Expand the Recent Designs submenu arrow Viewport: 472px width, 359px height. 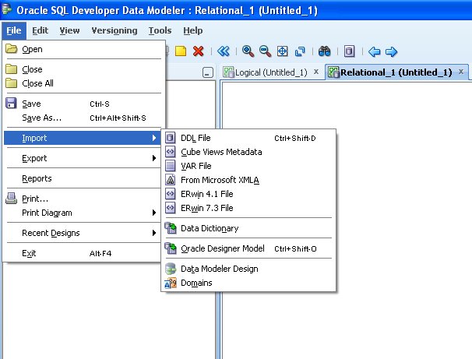click(154, 233)
